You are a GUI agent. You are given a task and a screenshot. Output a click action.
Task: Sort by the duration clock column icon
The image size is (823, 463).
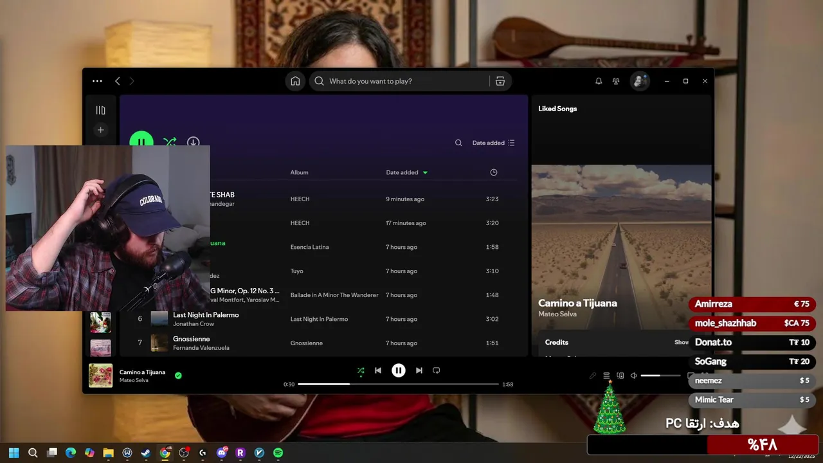(x=494, y=172)
